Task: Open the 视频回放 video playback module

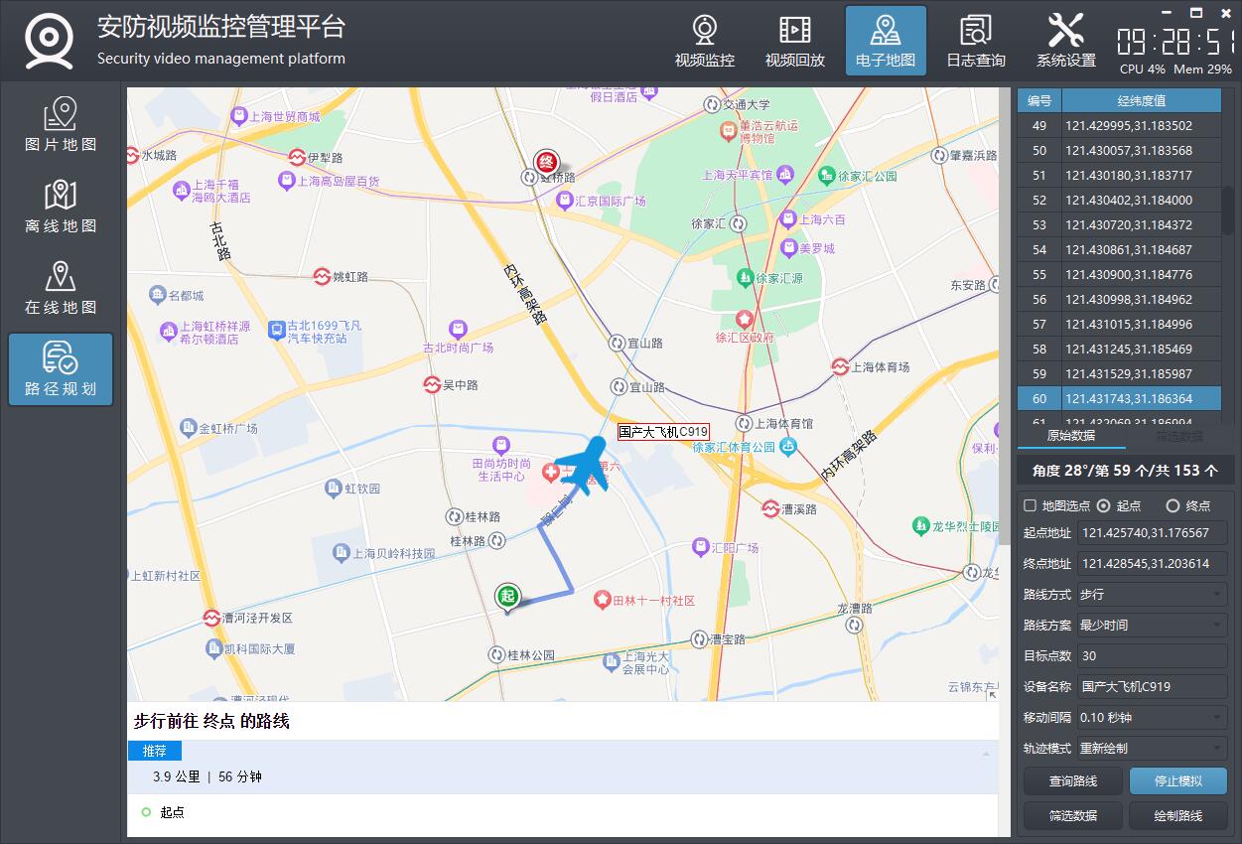Action: click(794, 42)
